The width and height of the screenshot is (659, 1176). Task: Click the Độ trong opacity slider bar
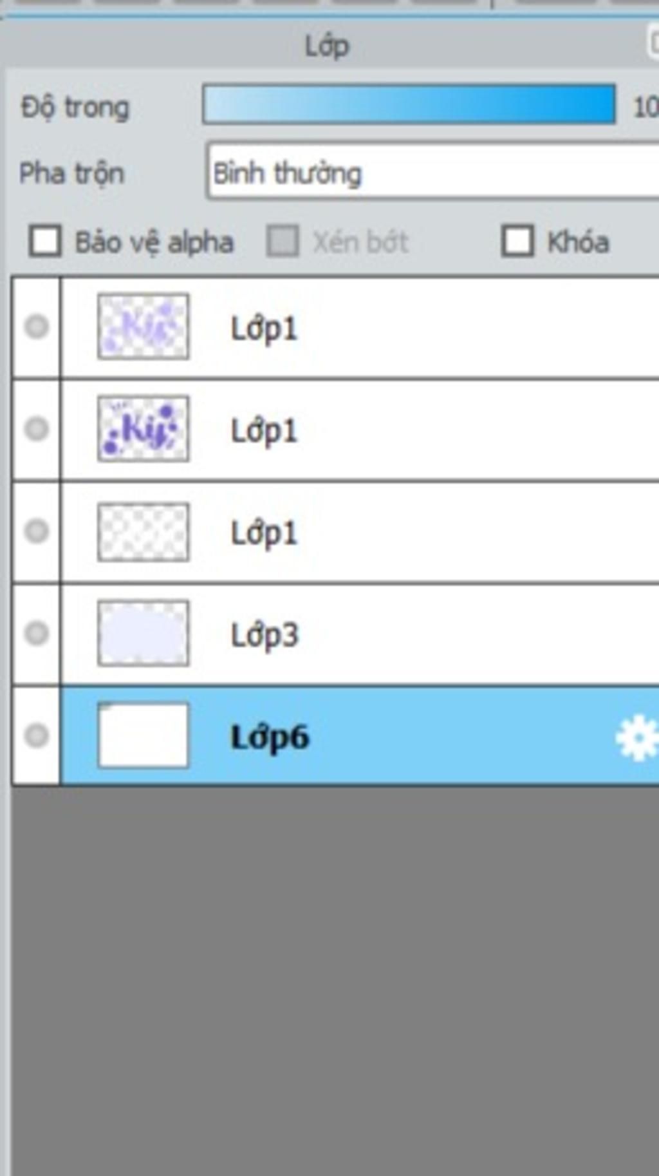(x=409, y=104)
